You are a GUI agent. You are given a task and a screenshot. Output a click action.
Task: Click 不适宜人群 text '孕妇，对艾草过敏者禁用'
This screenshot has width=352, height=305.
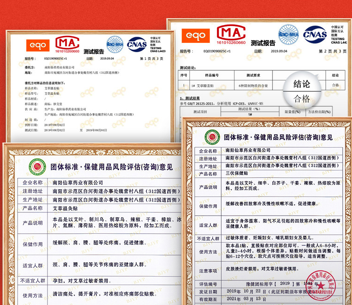[x=82, y=281]
